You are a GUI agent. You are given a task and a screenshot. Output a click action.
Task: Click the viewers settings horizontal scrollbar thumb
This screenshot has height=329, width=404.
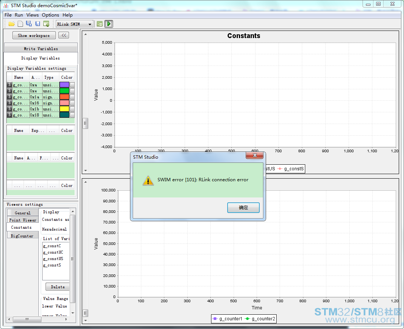point(27,320)
